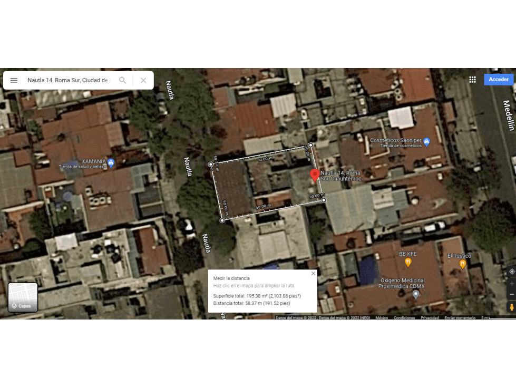Select the XAMANIA shop marker
The width and height of the screenshot is (516, 387).
pyautogui.click(x=111, y=162)
